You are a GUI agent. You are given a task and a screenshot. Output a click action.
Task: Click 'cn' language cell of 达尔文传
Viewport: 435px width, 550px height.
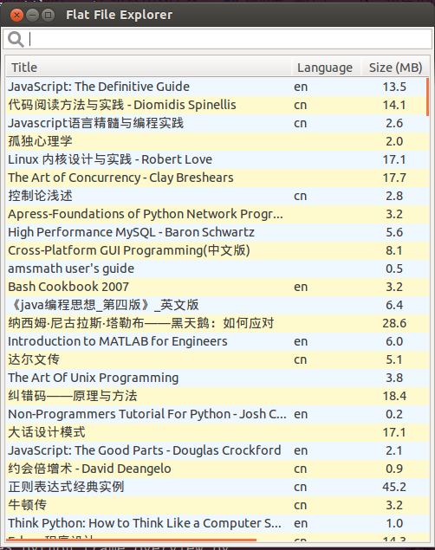[x=301, y=360]
